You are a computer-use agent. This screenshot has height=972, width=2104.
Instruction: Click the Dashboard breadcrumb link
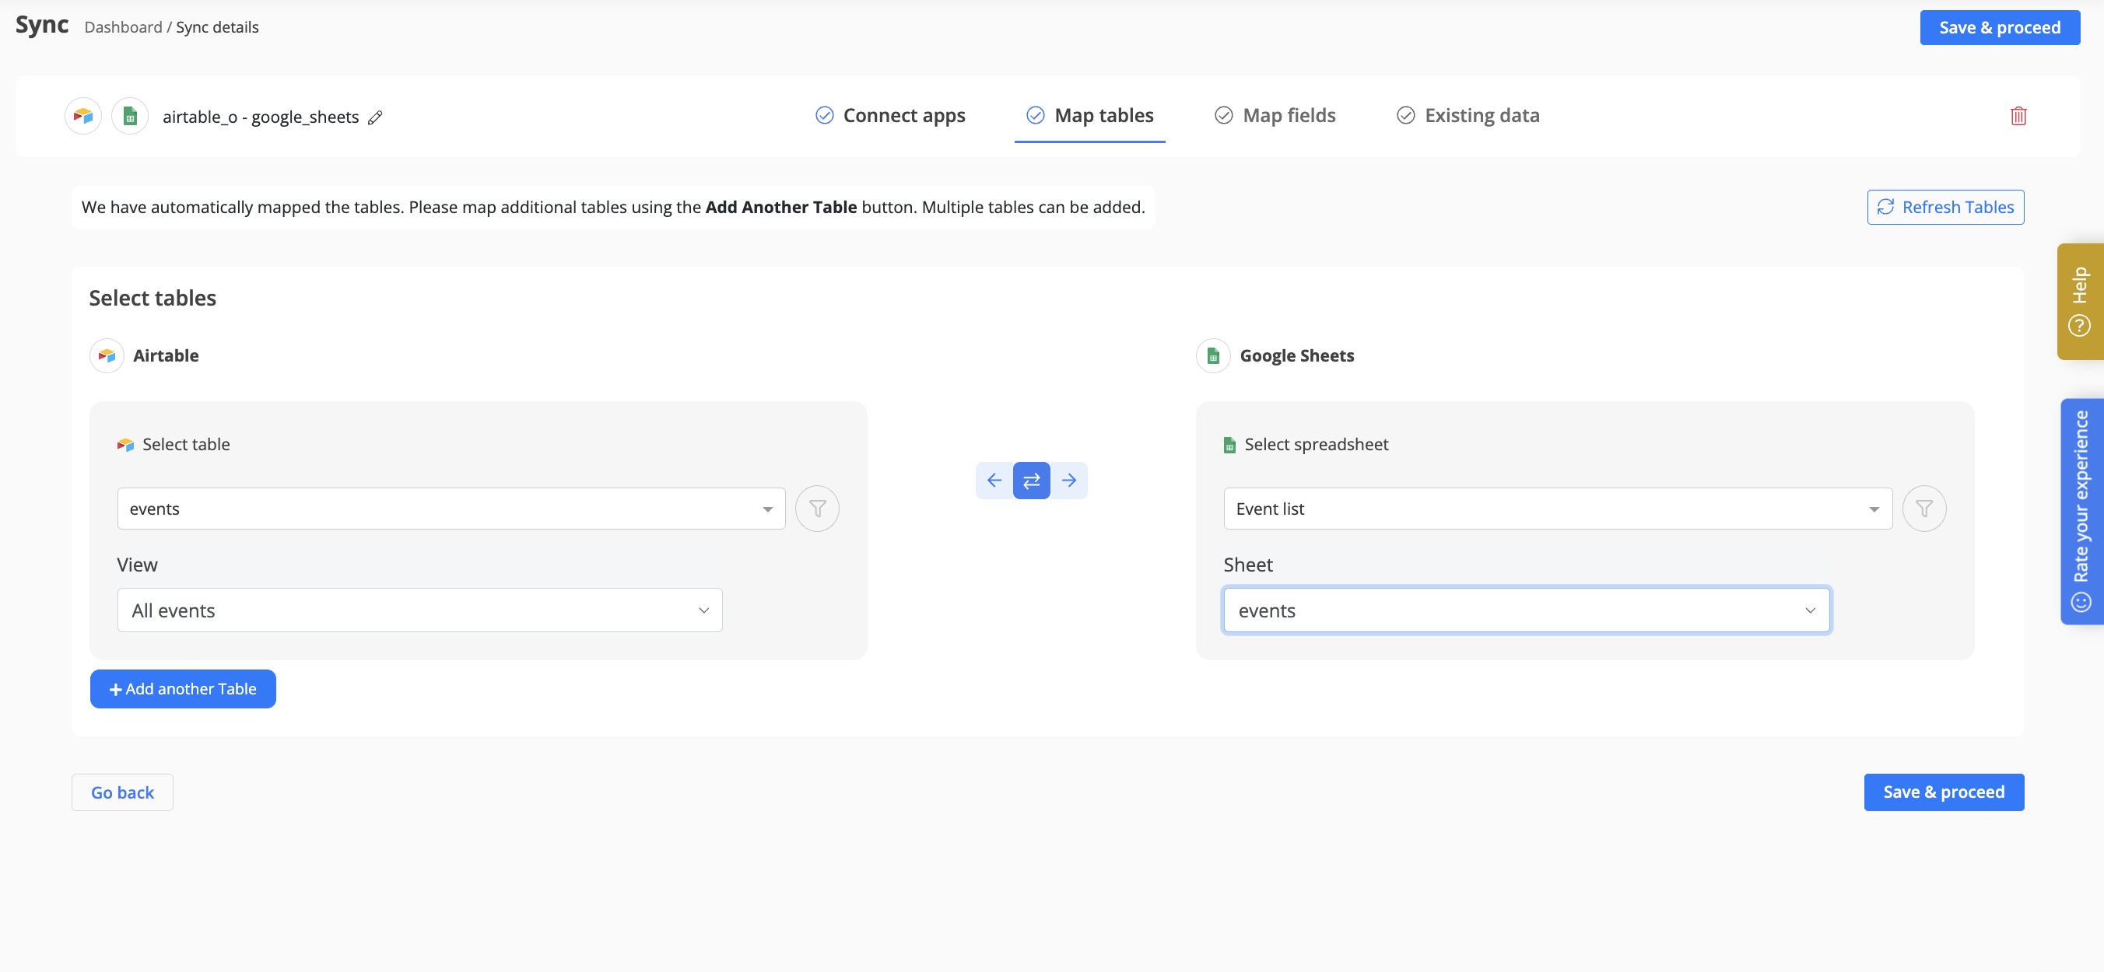tap(124, 27)
